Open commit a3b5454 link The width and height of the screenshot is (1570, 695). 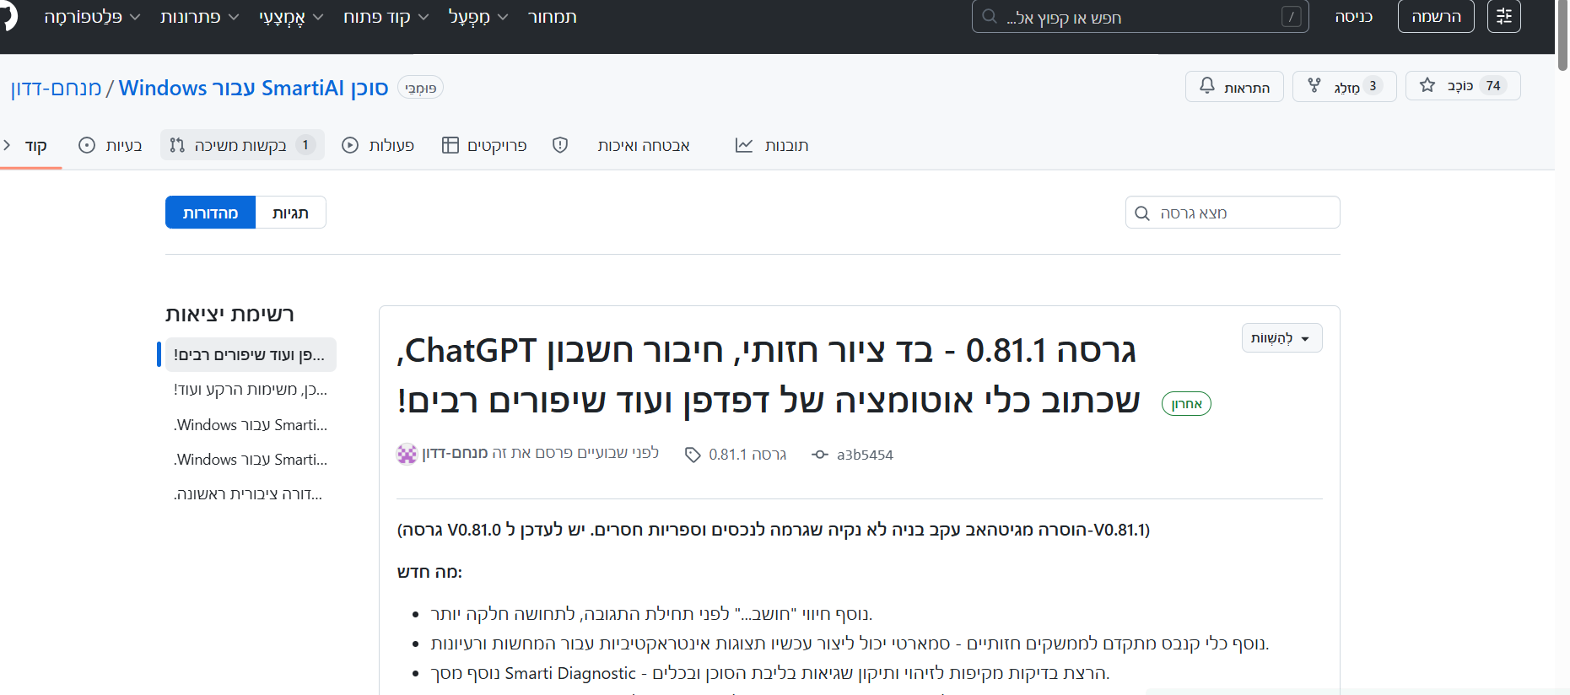click(865, 455)
